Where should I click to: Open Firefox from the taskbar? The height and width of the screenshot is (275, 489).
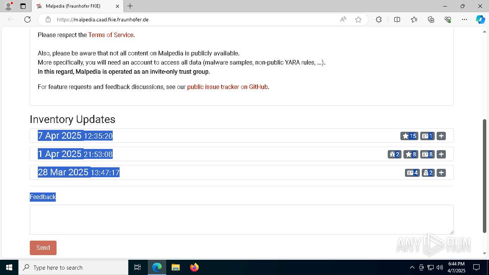pyautogui.click(x=194, y=267)
